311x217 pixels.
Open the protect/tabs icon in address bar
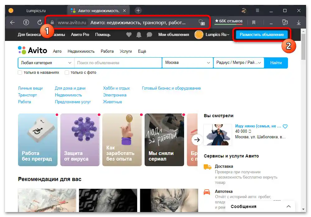[202, 22]
